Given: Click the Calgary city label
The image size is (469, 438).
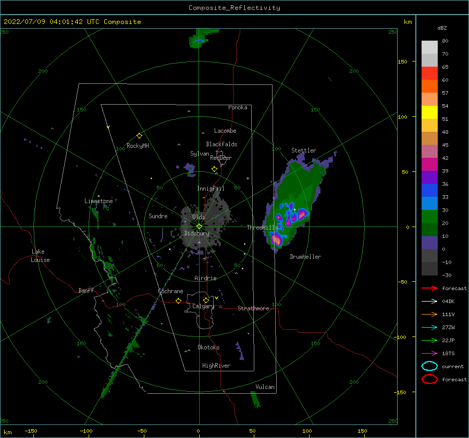Looking at the screenshot, I should (203, 306).
